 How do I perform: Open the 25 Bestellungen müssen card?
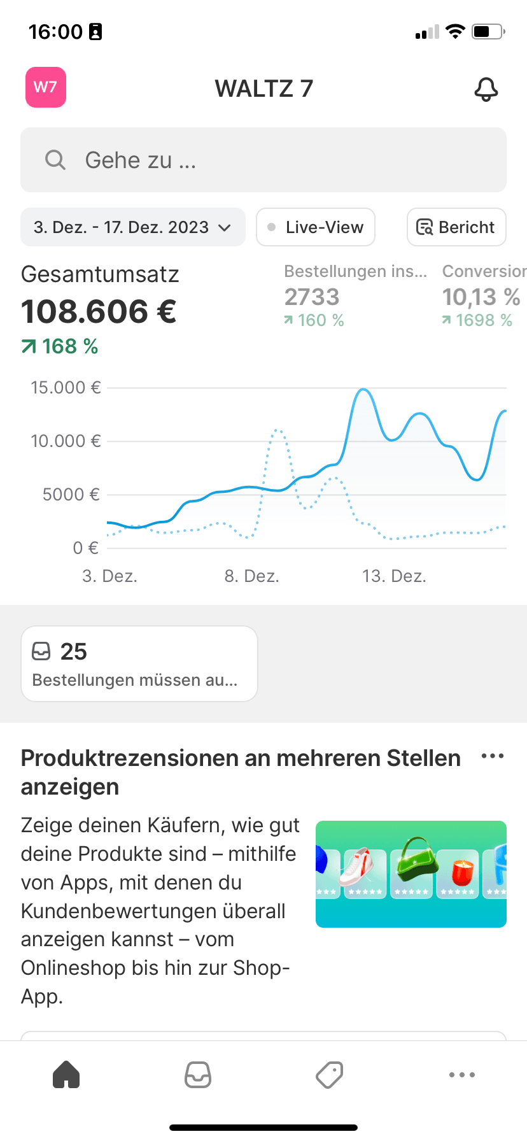pyautogui.click(x=139, y=664)
